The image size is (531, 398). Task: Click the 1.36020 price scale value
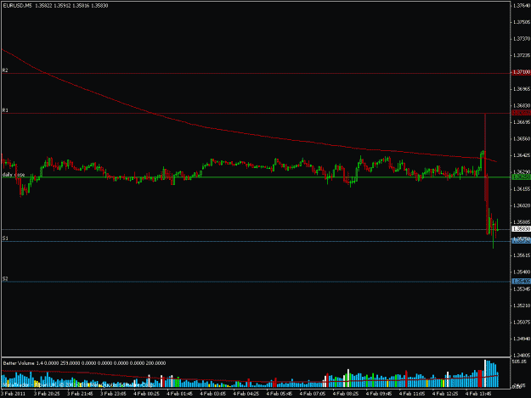tap(522, 205)
